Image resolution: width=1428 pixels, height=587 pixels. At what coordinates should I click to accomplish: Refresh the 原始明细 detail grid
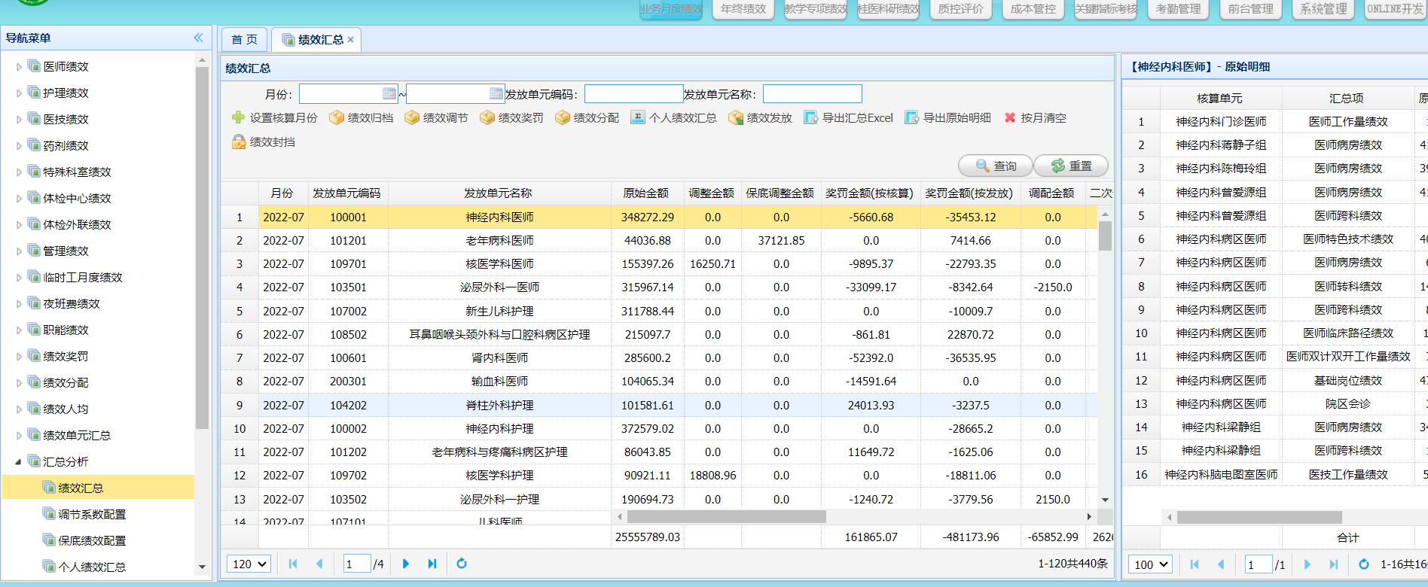point(1363,564)
